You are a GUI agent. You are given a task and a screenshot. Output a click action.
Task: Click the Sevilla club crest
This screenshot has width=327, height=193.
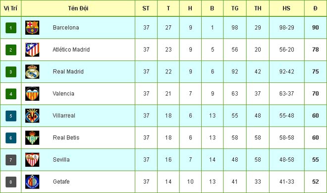click(32, 160)
